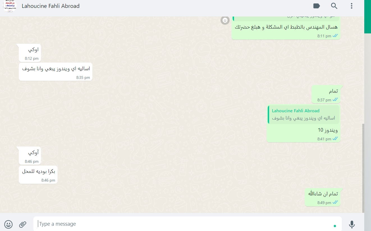Click the chat's vertical scrollbar thumb
Screen dimensions: 371x231
(x=363, y=168)
